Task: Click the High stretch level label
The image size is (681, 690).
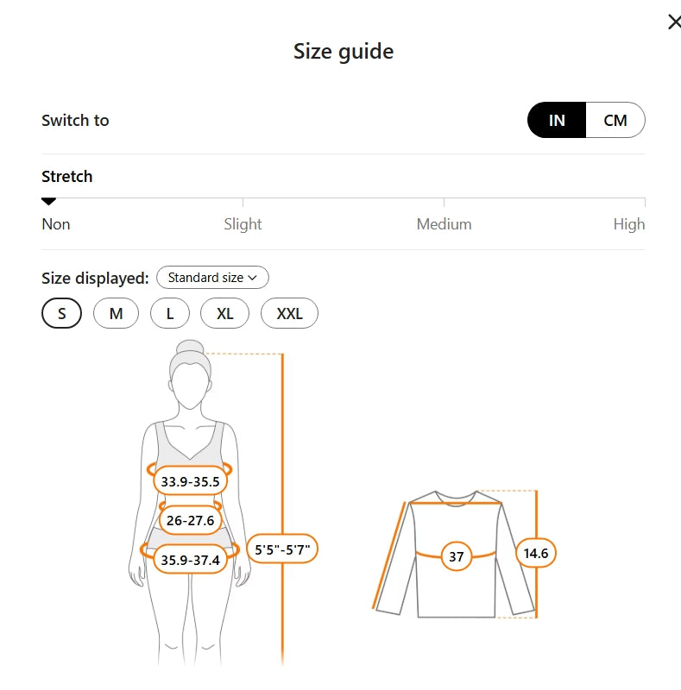Action: pyautogui.click(x=628, y=224)
